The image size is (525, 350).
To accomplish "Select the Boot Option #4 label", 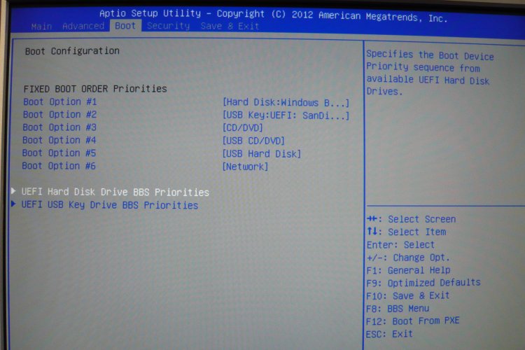I will (59, 140).
